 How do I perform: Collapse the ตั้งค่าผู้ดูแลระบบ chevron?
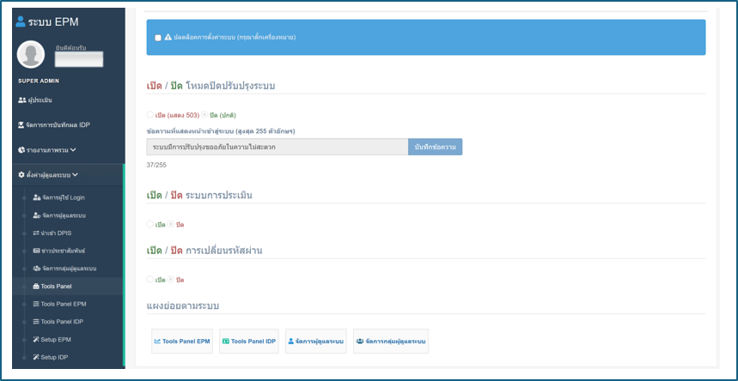coord(76,175)
